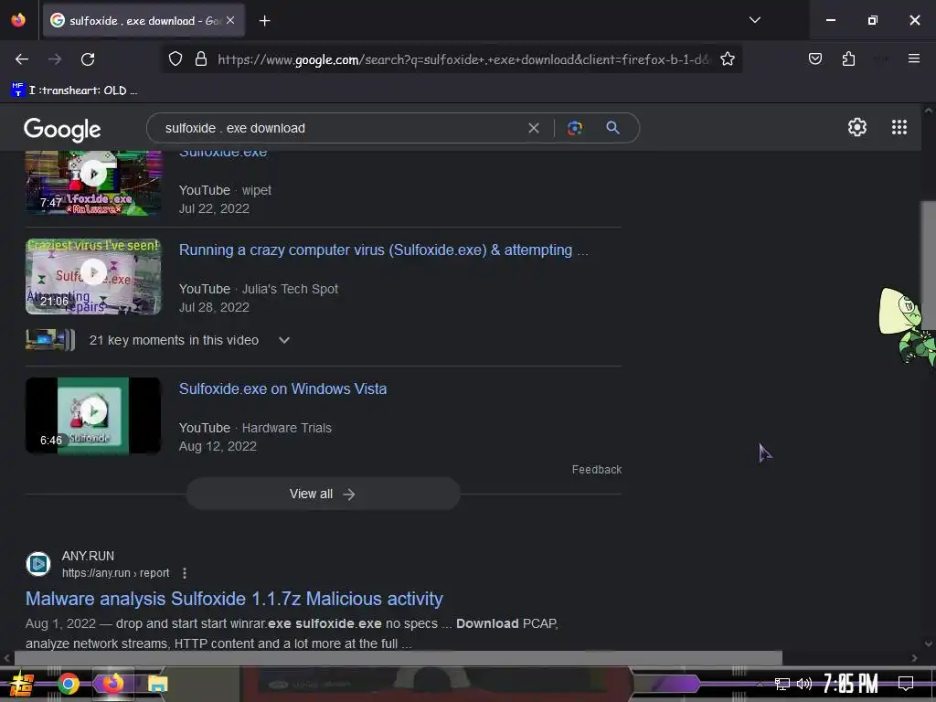Click the horizontal scrollbar thumb

(398, 658)
